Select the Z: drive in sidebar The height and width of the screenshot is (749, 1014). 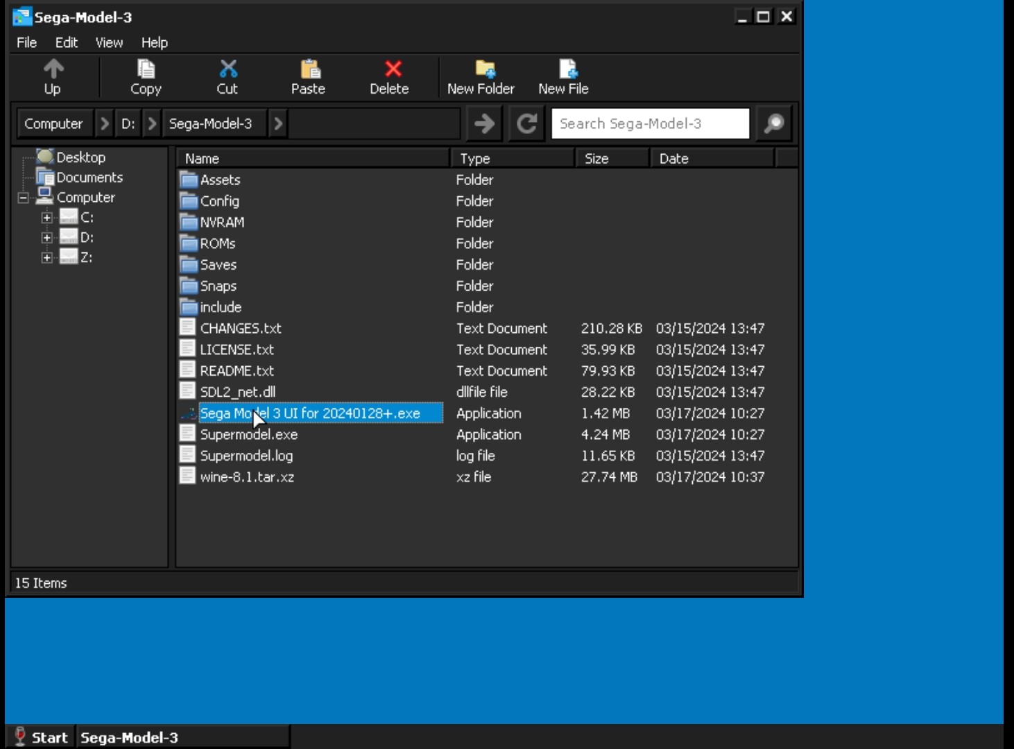pos(87,258)
